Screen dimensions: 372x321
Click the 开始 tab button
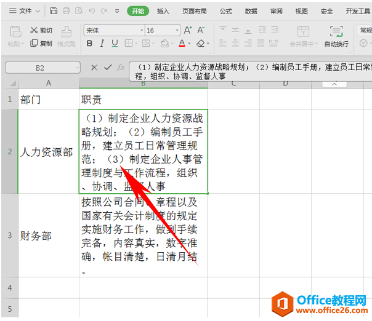[138, 11]
